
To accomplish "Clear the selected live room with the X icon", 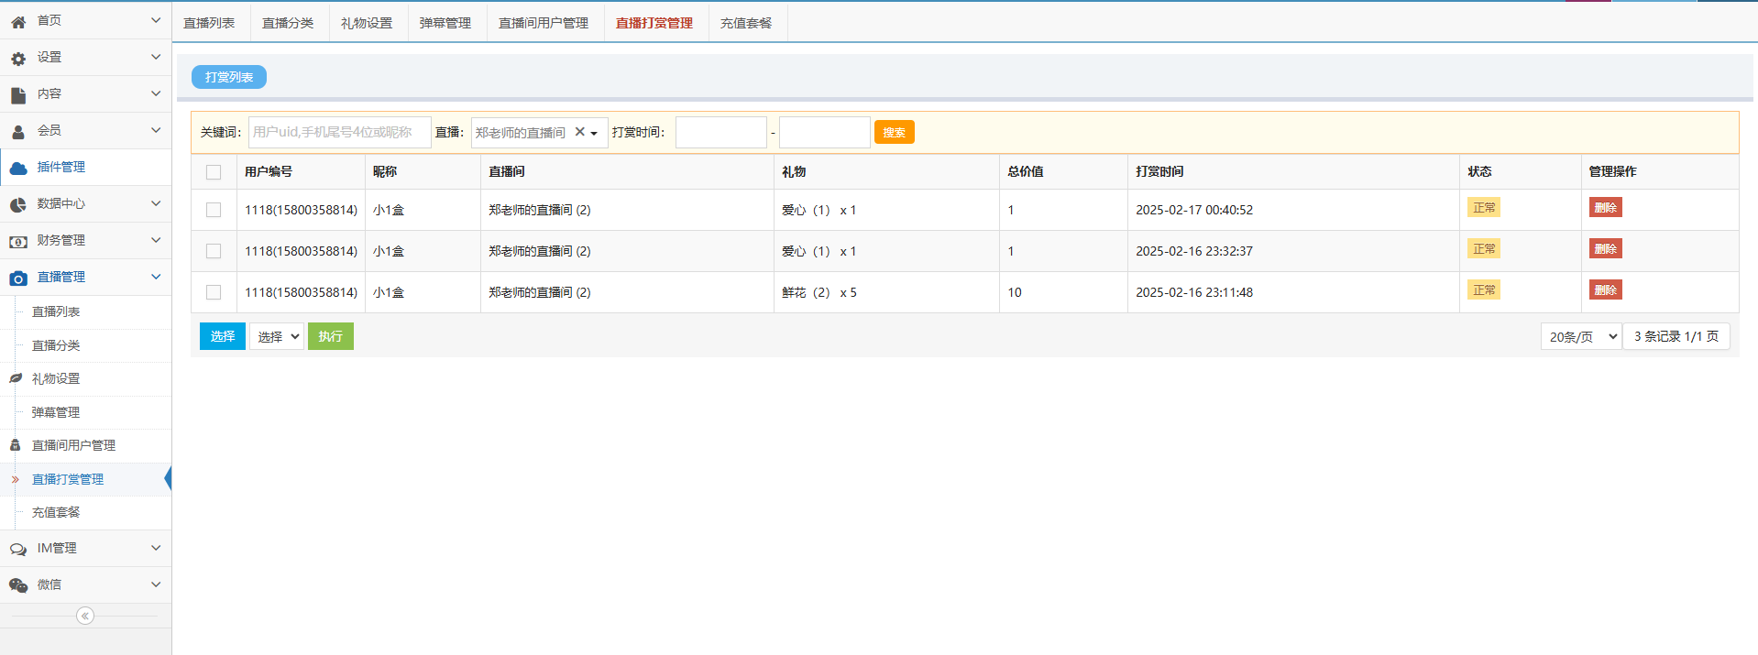I will tap(579, 132).
